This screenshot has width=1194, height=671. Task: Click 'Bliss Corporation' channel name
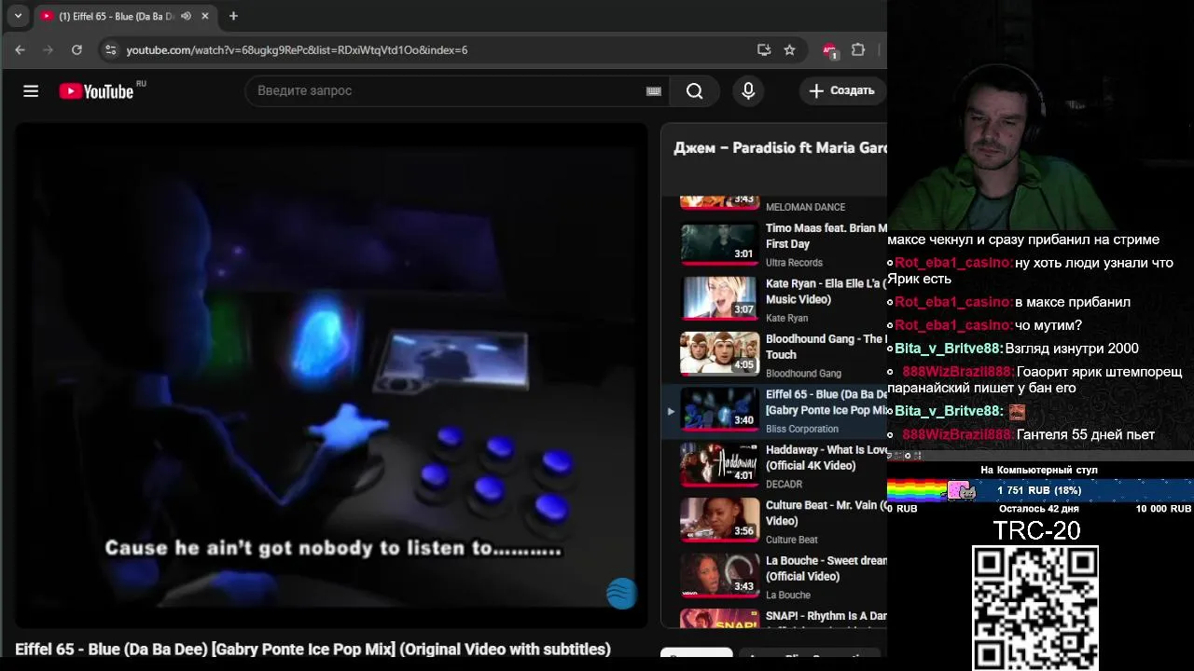coord(802,429)
